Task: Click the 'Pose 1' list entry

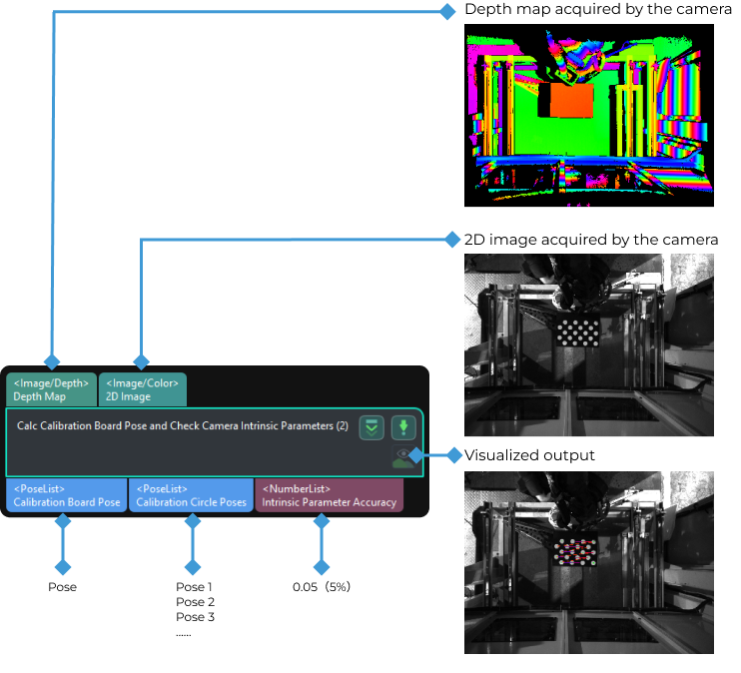Action: [x=194, y=587]
